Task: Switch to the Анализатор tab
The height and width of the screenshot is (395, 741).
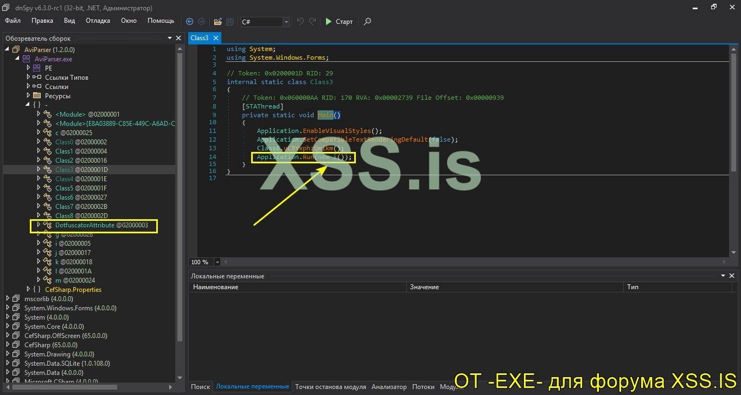Action: pyautogui.click(x=388, y=387)
